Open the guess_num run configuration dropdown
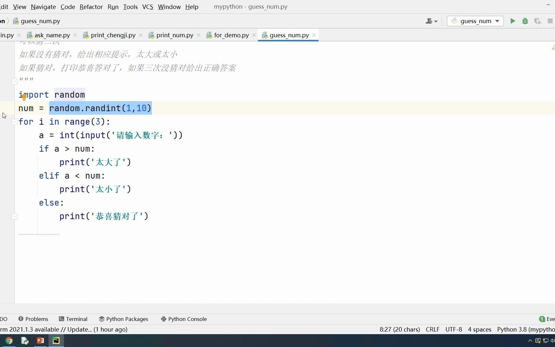 click(x=475, y=21)
